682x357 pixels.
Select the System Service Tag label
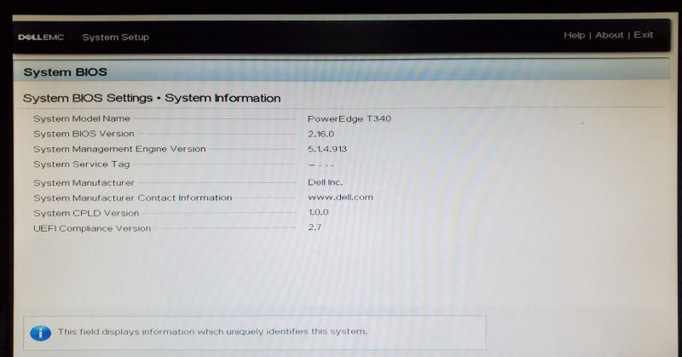[81, 164]
